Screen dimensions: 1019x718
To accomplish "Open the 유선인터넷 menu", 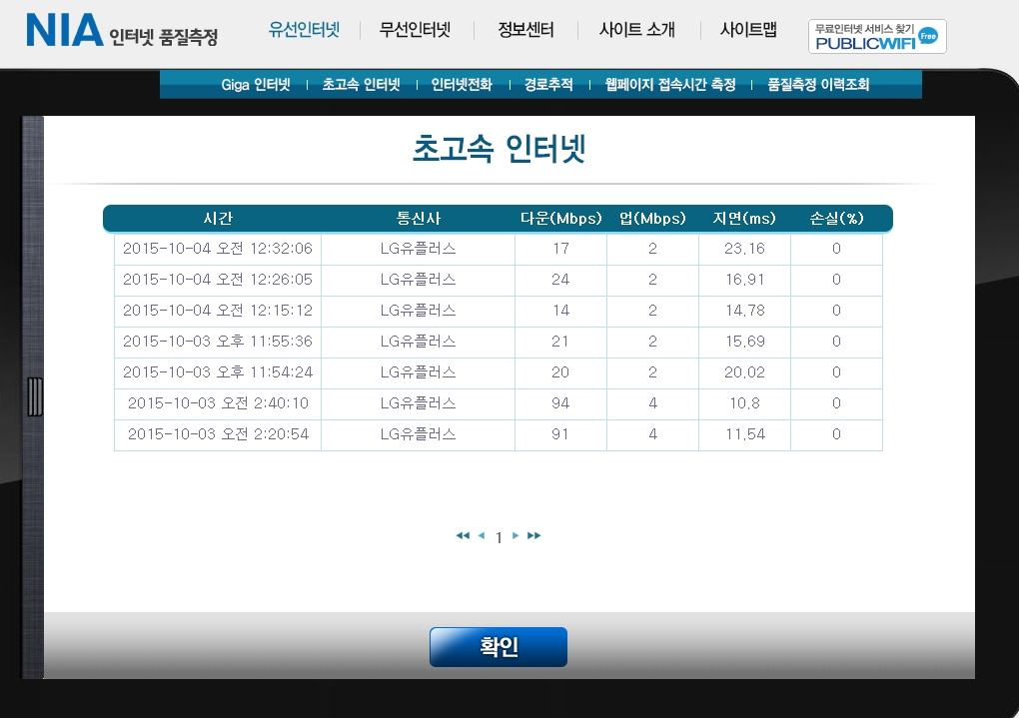I will [304, 30].
